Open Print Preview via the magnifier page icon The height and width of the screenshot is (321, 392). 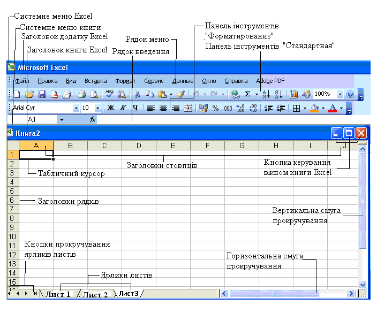pyautogui.click(x=94, y=94)
